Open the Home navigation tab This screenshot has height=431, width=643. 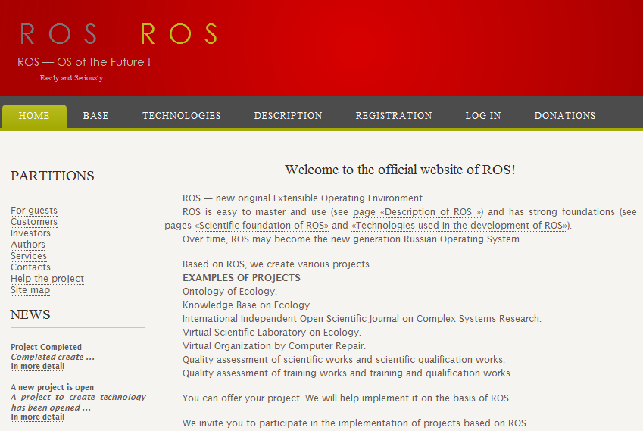point(34,116)
